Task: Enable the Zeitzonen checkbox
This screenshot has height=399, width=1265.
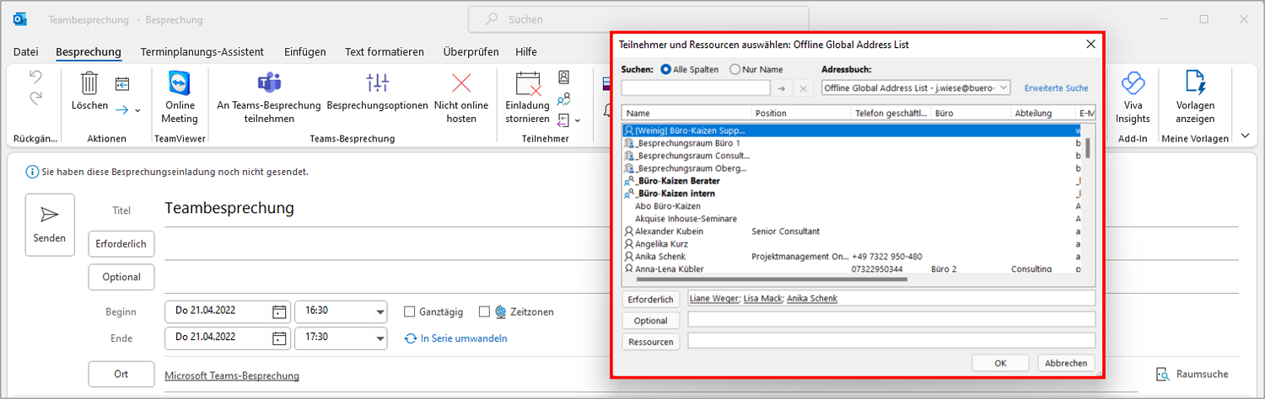Action: pos(484,311)
